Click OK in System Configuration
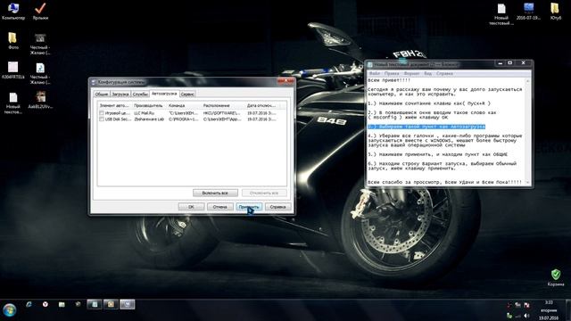This screenshot has width=571, height=321. pyautogui.click(x=191, y=207)
